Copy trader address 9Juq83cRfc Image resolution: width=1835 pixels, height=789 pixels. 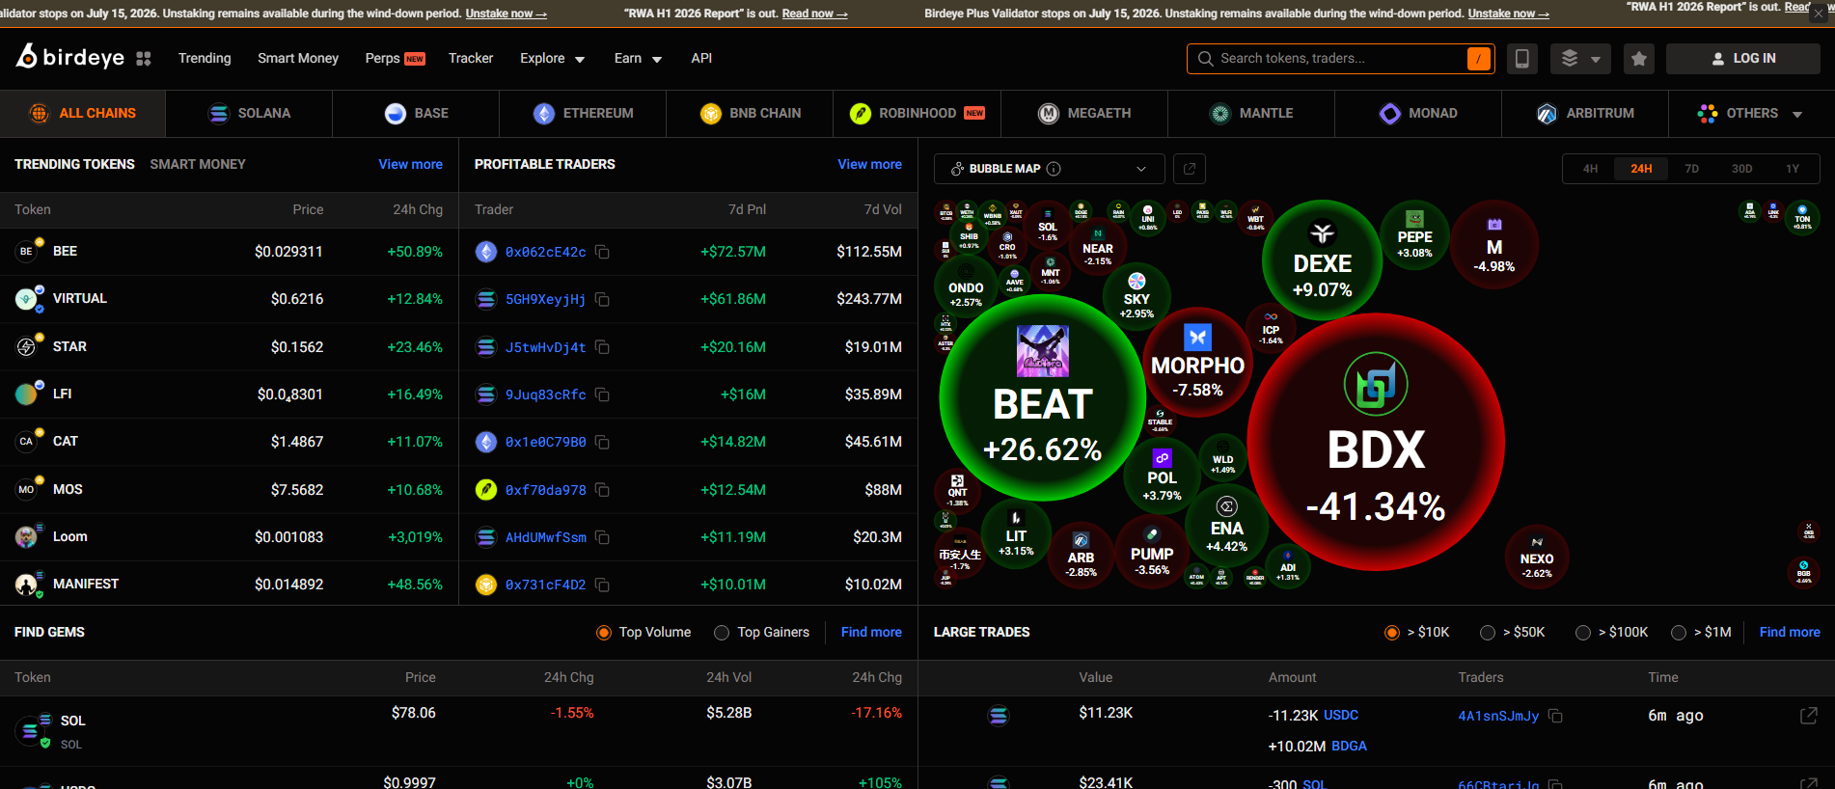pyautogui.click(x=602, y=394)
